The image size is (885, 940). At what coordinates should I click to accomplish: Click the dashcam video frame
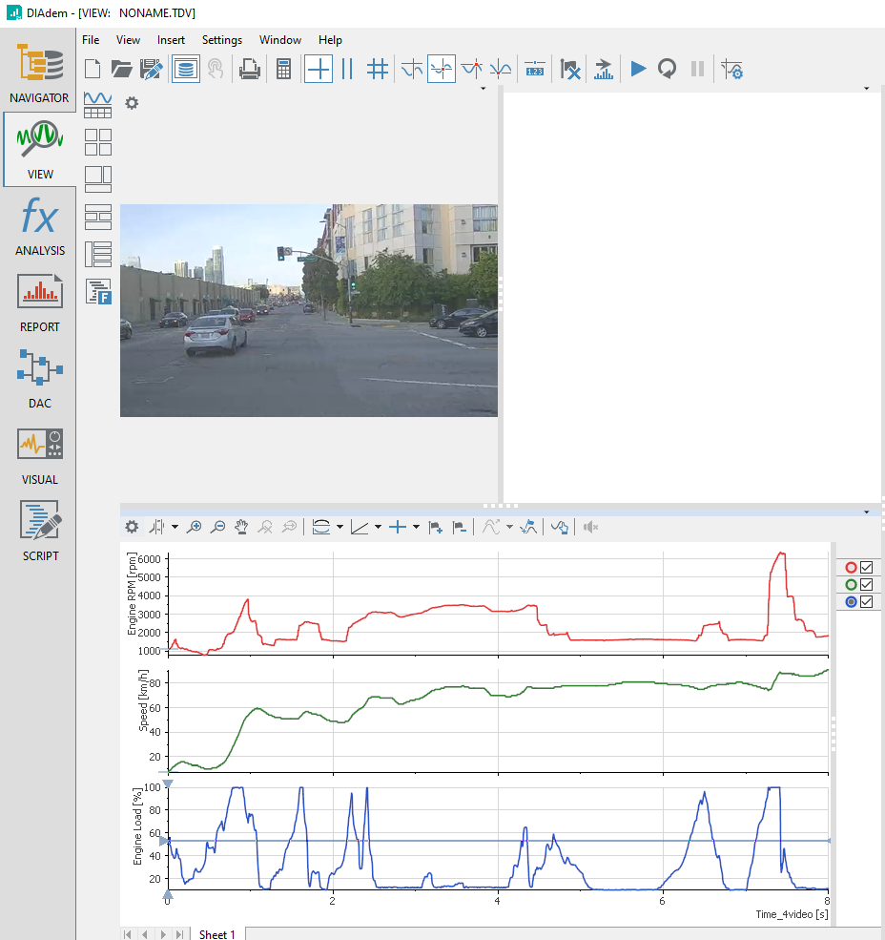(308, 310)
